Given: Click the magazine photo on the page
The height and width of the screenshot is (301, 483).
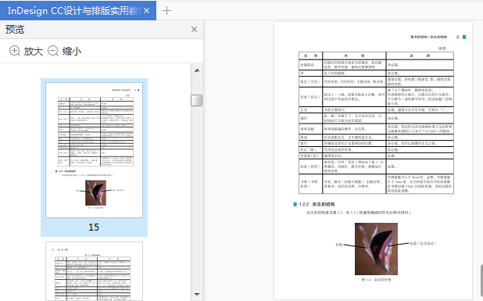Looking at the screenshot, I should pos(376,249).
